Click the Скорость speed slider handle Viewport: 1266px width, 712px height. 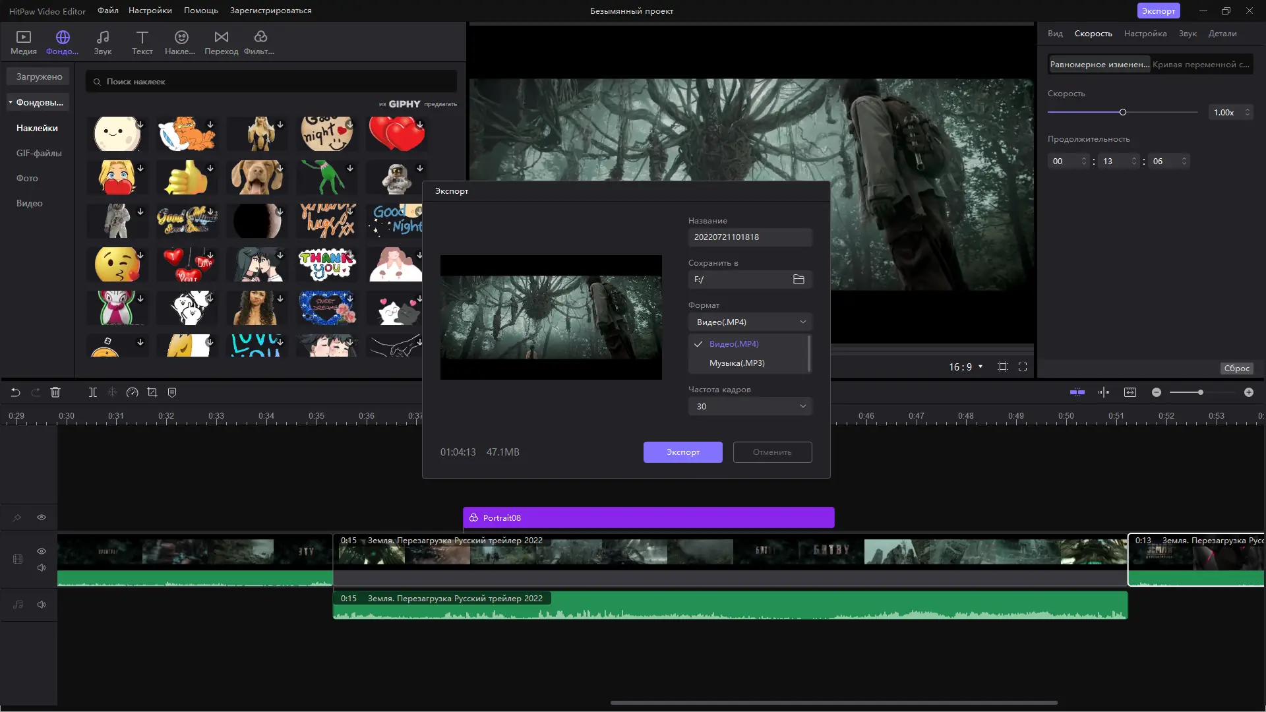(1123, 112)
